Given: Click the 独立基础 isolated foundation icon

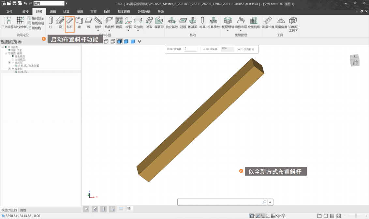Looking at the screenshot, I should [172, 23].
